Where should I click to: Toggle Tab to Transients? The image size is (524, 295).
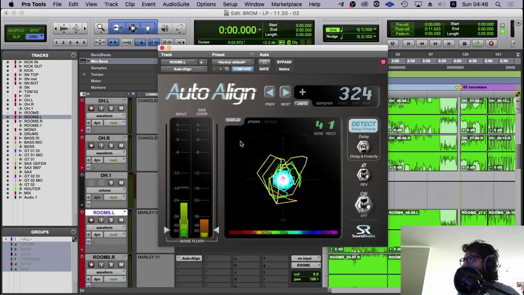[113, 42]
